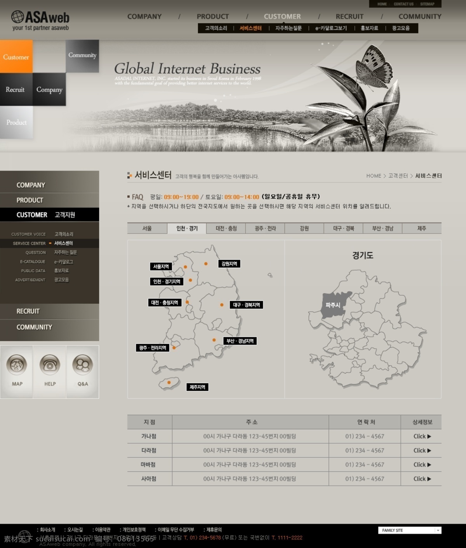The height and width of the screenshot is (548, 466).
Task: Click the Click link for 가나점
Action: pyautogui.click(x=422, y=437)
